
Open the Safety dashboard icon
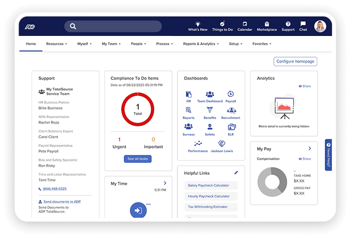click(210, 127)
